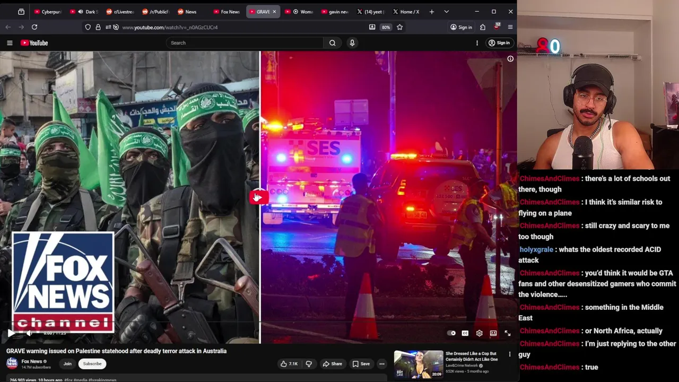Screen dimensions: 679x382
Task: Switch to the Dark S tab
Action: pos(83,12)
